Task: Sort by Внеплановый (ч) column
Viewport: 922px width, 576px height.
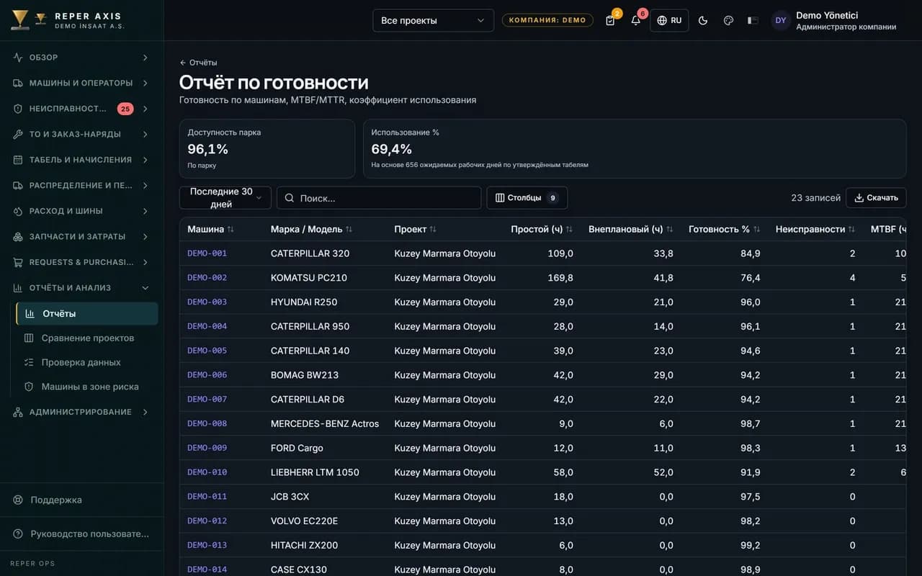Action: coord(630,229)
